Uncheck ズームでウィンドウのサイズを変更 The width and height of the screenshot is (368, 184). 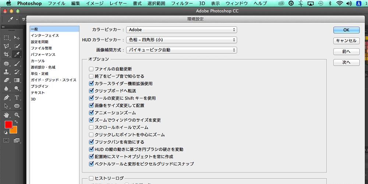tap(91, 120)
